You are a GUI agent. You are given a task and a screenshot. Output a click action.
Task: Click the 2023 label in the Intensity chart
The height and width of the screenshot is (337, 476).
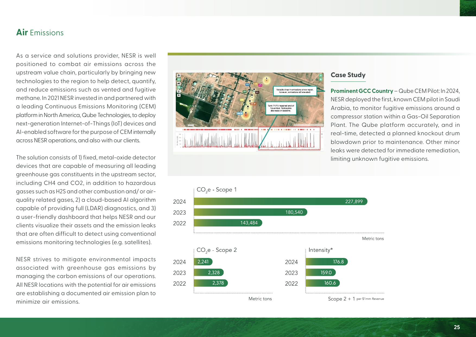pyautogui.click(x=291, y=273)
